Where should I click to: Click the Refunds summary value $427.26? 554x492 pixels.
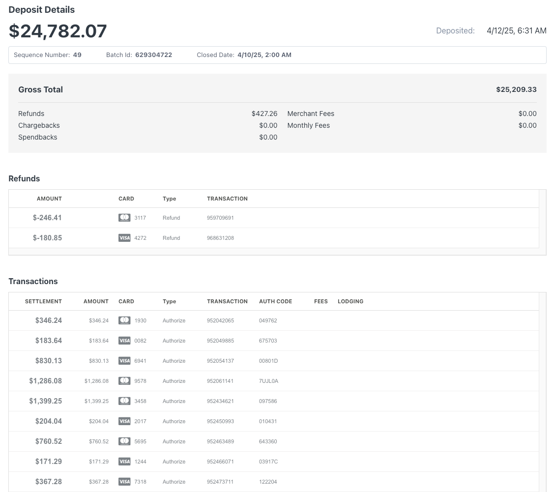pyautogui.click(x=264, y=114)
